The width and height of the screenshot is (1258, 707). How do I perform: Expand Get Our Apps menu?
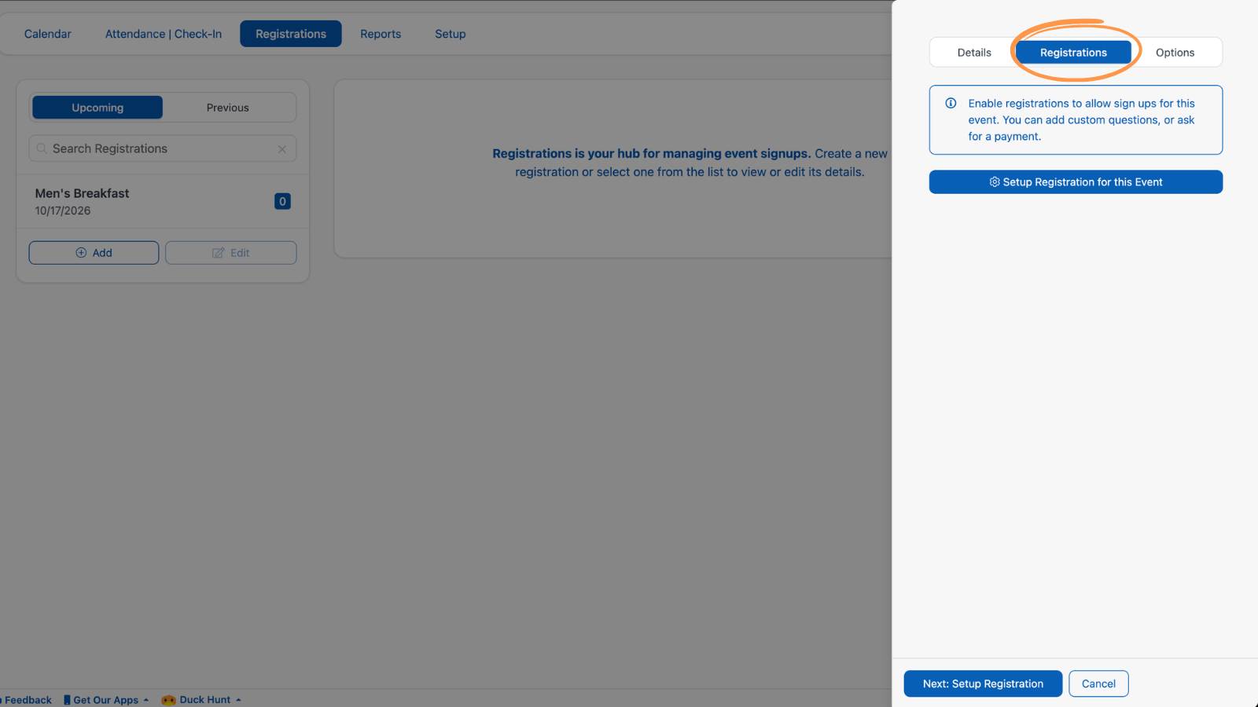(106, 700)
